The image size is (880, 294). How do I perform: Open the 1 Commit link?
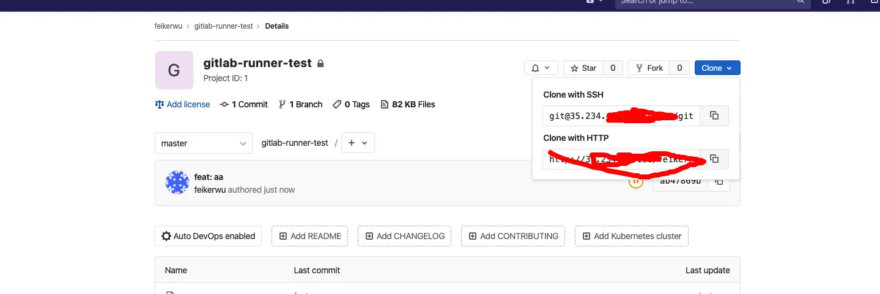(243, 104)
